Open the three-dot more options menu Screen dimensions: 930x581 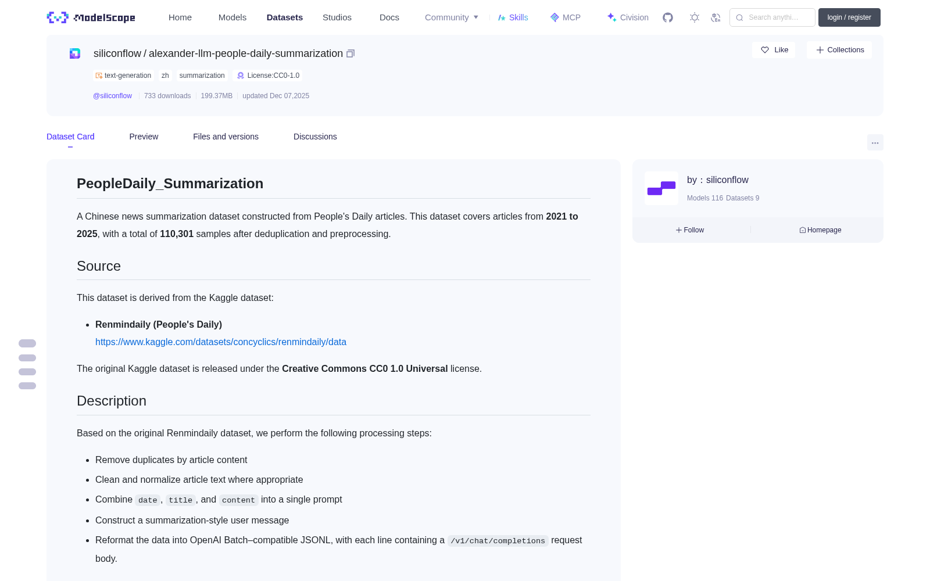click(875, 143)
